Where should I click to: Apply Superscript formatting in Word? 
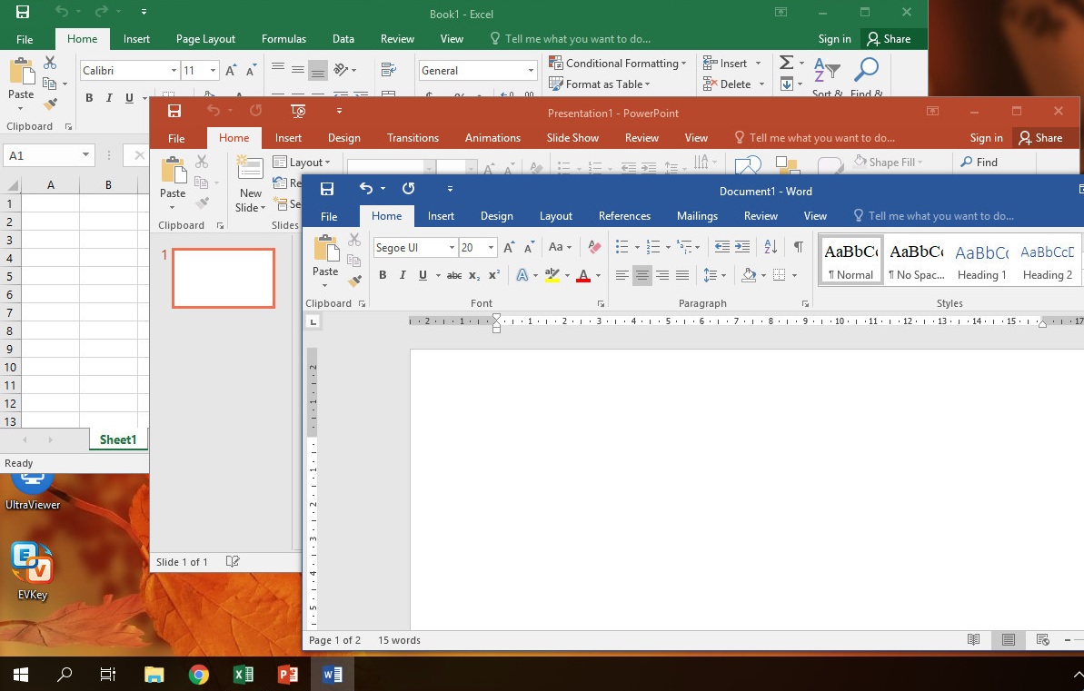493,275
